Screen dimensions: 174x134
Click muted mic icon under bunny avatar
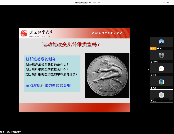click(151, 75)
